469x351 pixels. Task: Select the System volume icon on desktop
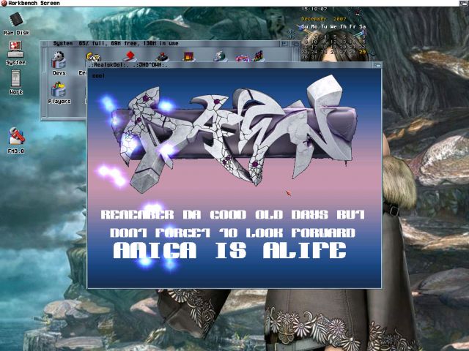15,53
